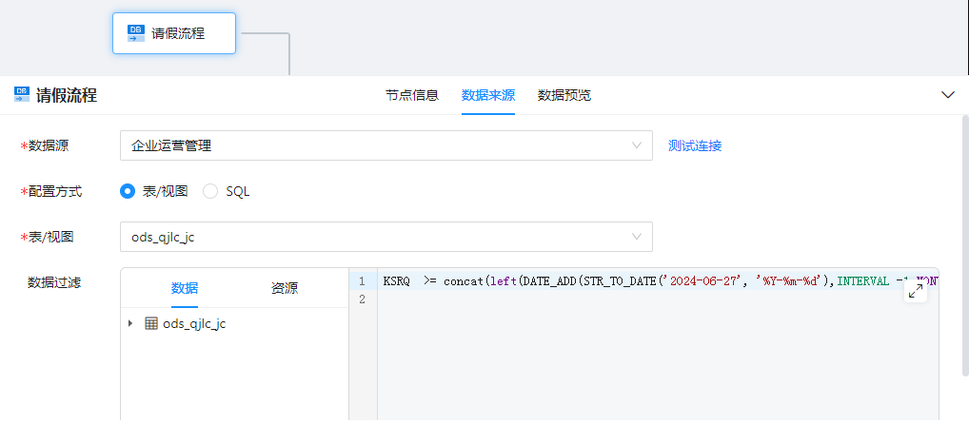The image size is (969, 424).
Task: Select the SQL configuration radio button
Action: tap(210, 191)
